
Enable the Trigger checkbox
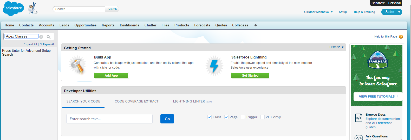click(243, 117)
